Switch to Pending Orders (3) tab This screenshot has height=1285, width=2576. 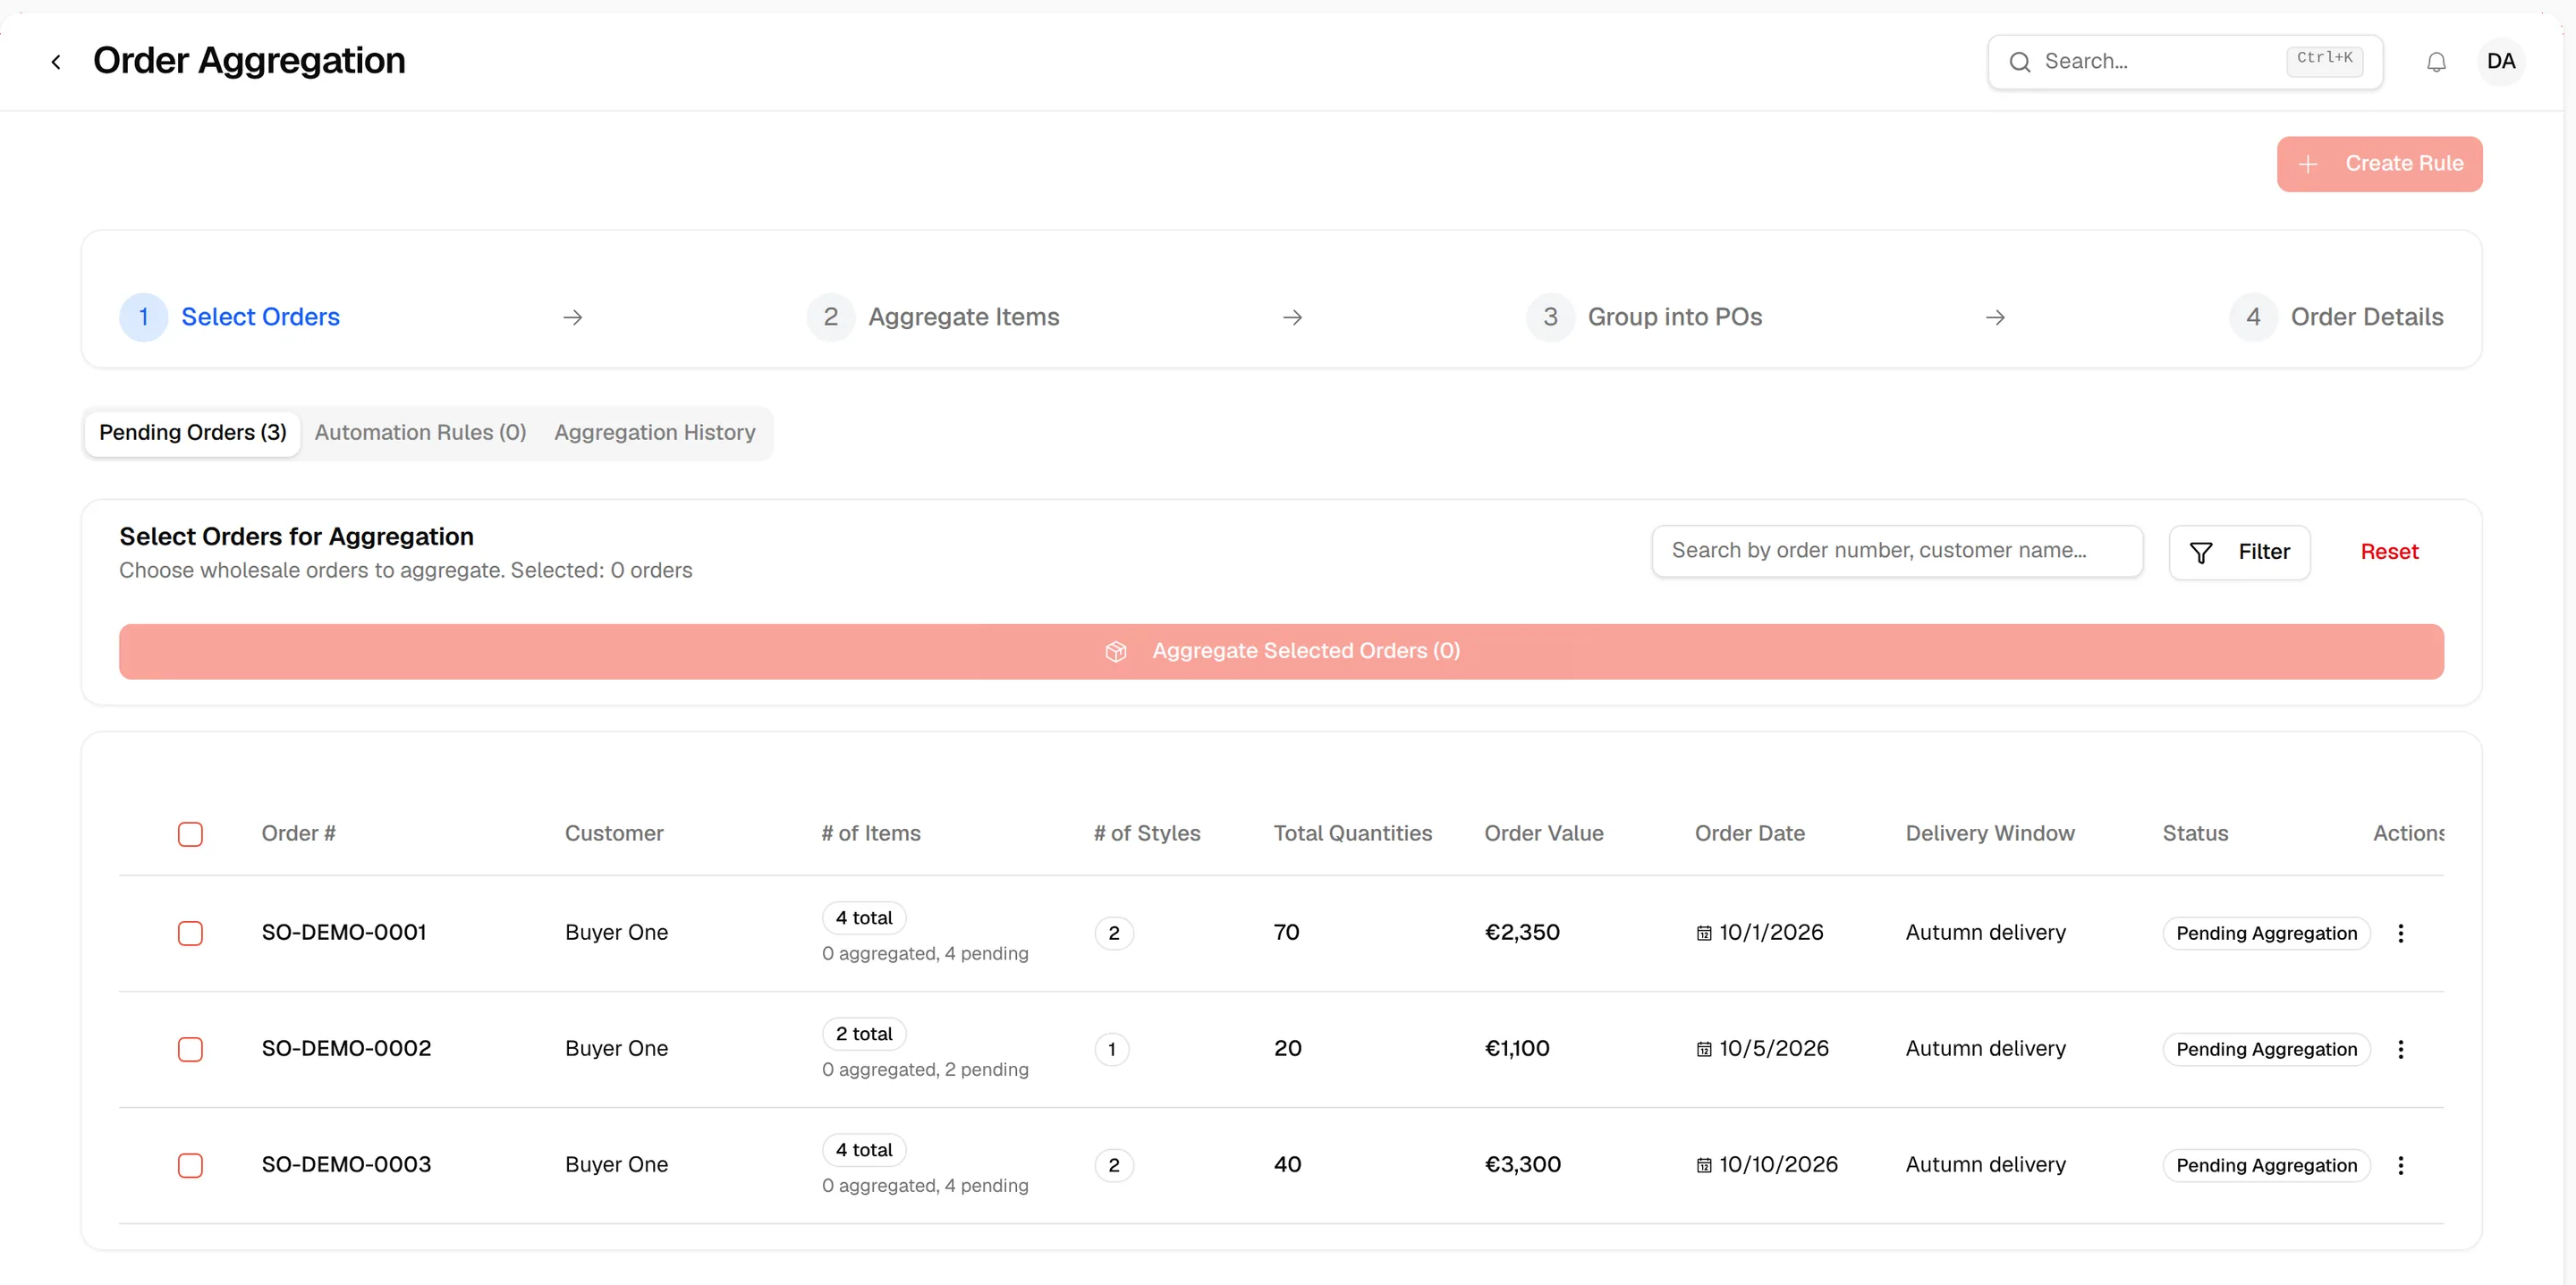pyautogui.click(x=192, y=433)
